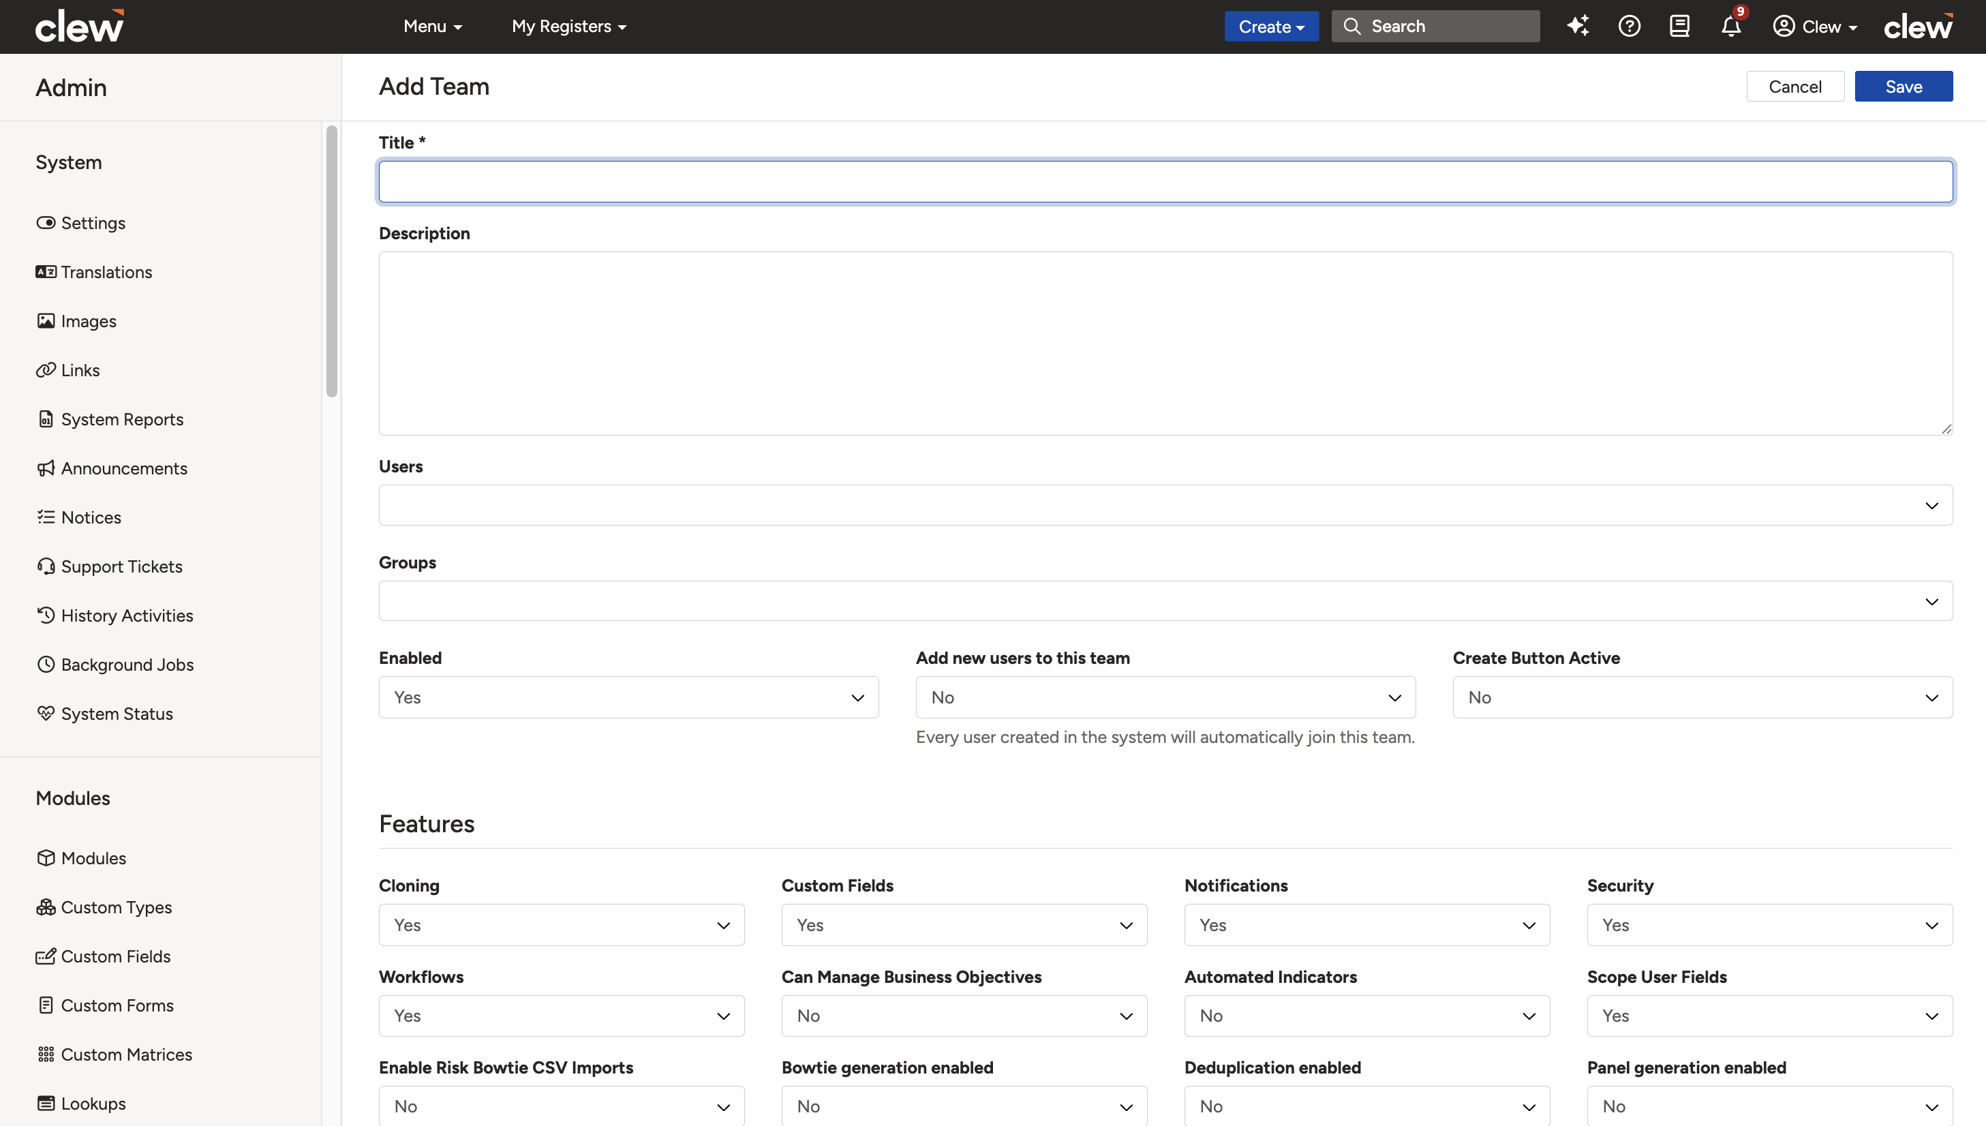Open the Custom Matrices grid icon
Screen dimensions: 1986x1126
(46, 1054)
